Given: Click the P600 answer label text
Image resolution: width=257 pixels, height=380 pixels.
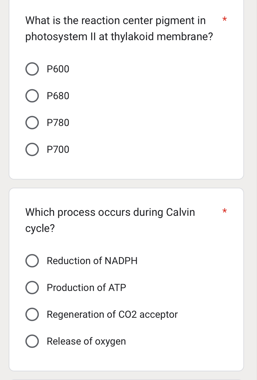Looking at the screenshot, I should point(58,69).
